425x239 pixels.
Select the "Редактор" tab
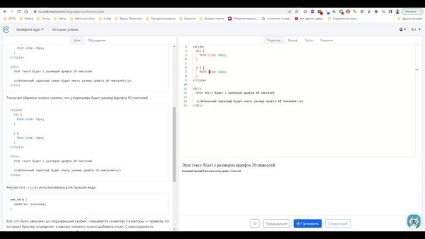(274, 40)
